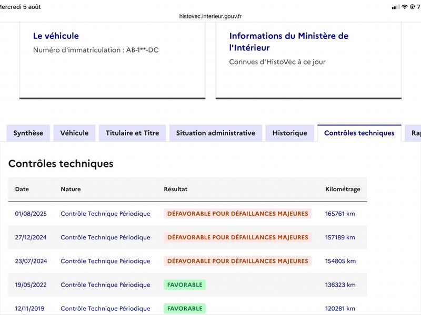Go to the Historique tab
The height and width of the screenshot is (315, 421).
point(290,133)
